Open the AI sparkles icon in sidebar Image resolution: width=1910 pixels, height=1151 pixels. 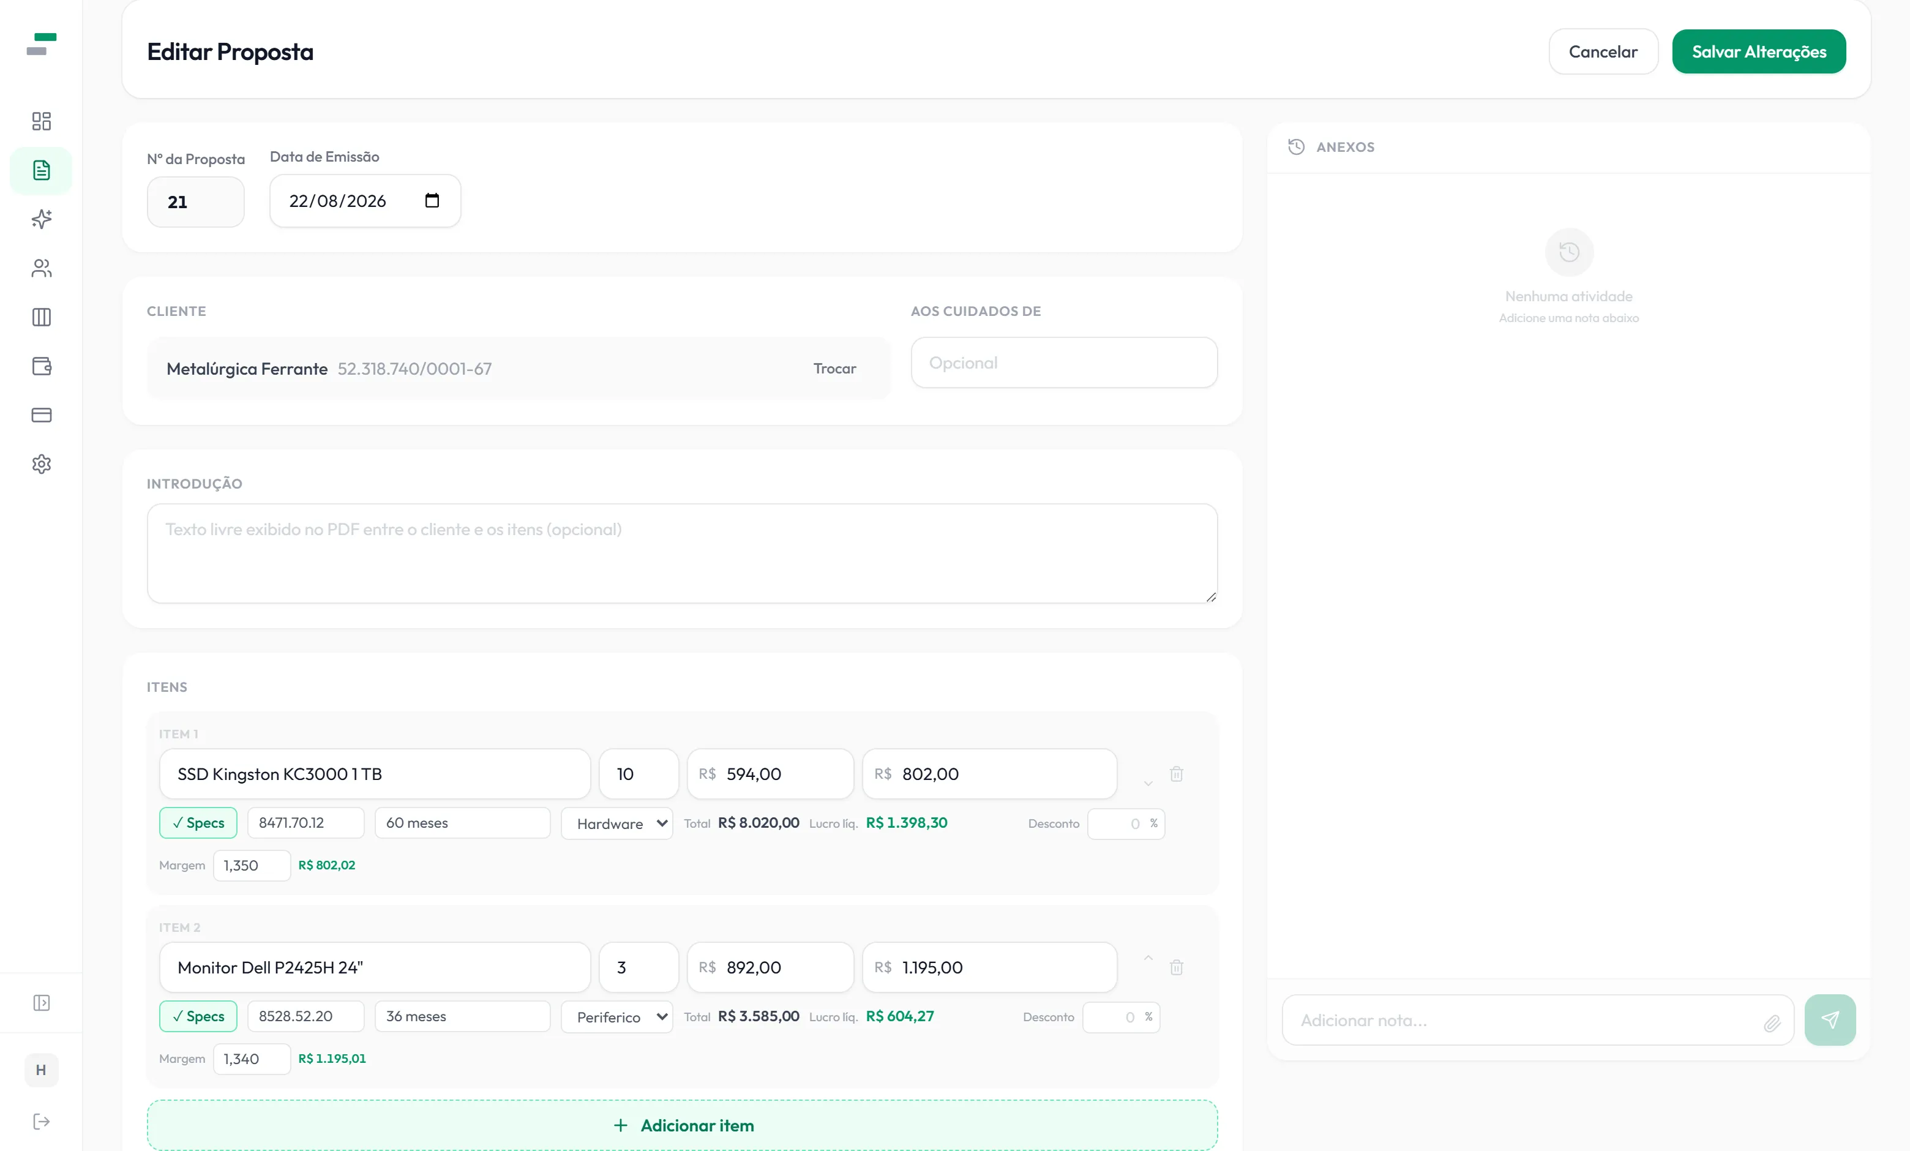click(x=41, y=219)
